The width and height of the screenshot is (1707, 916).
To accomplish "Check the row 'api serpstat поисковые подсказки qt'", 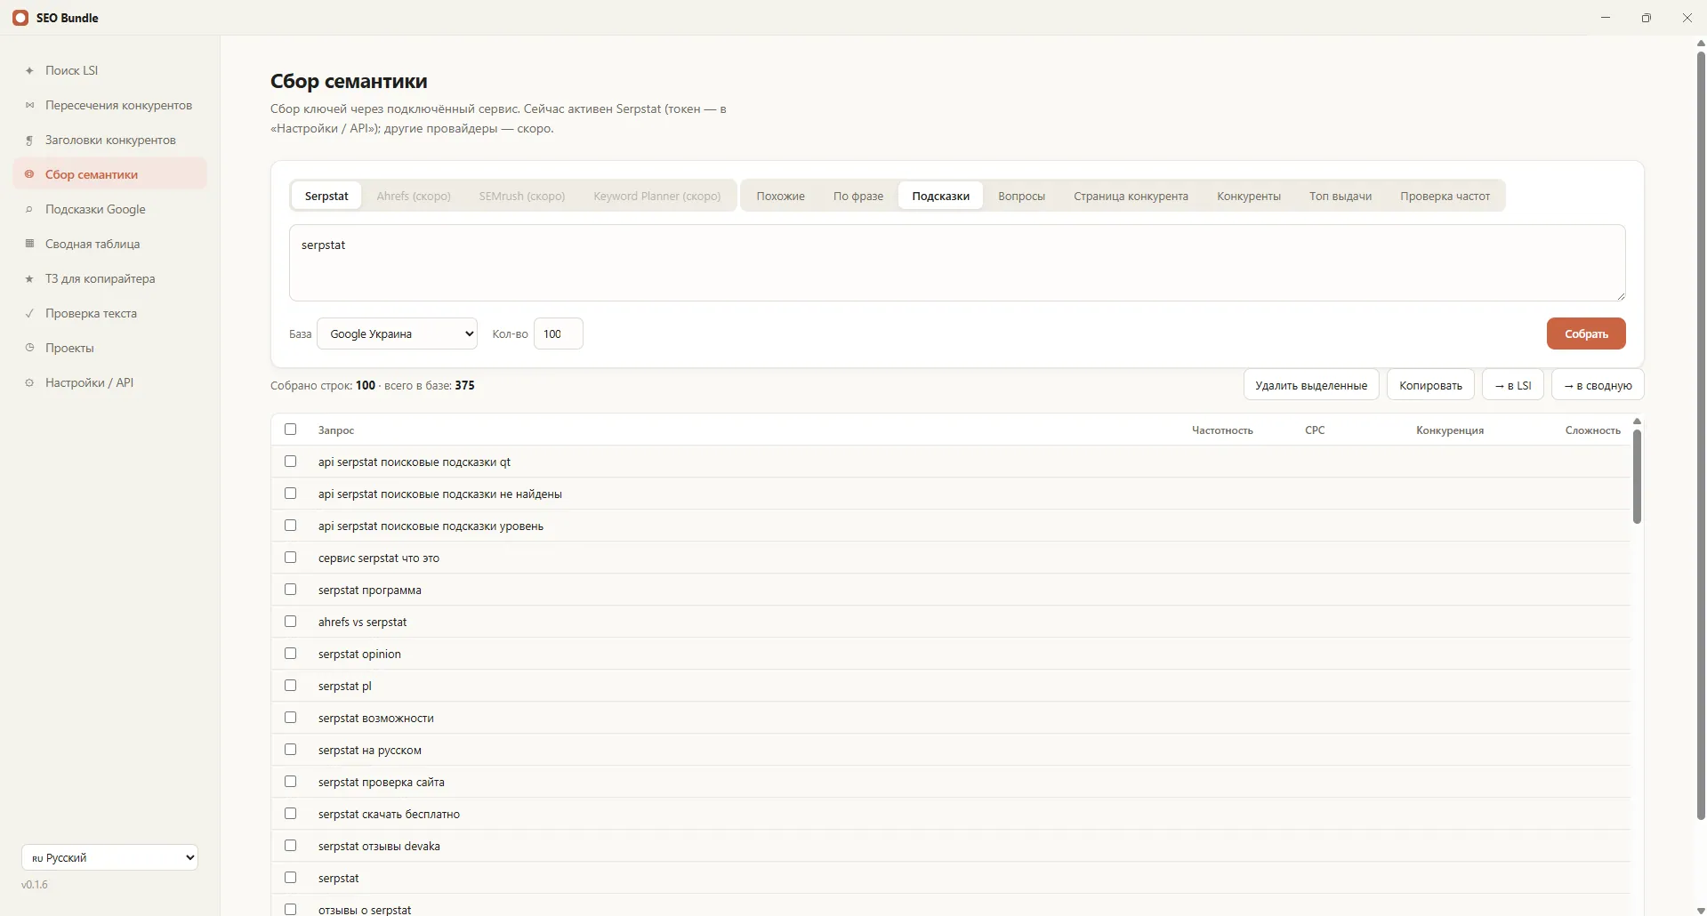I will pyautogui.click(x=290, y=462).
